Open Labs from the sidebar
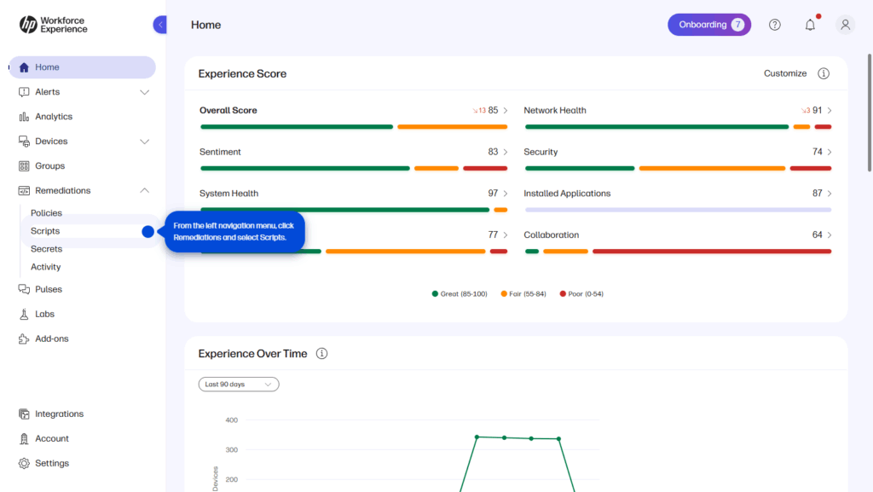 44,314
